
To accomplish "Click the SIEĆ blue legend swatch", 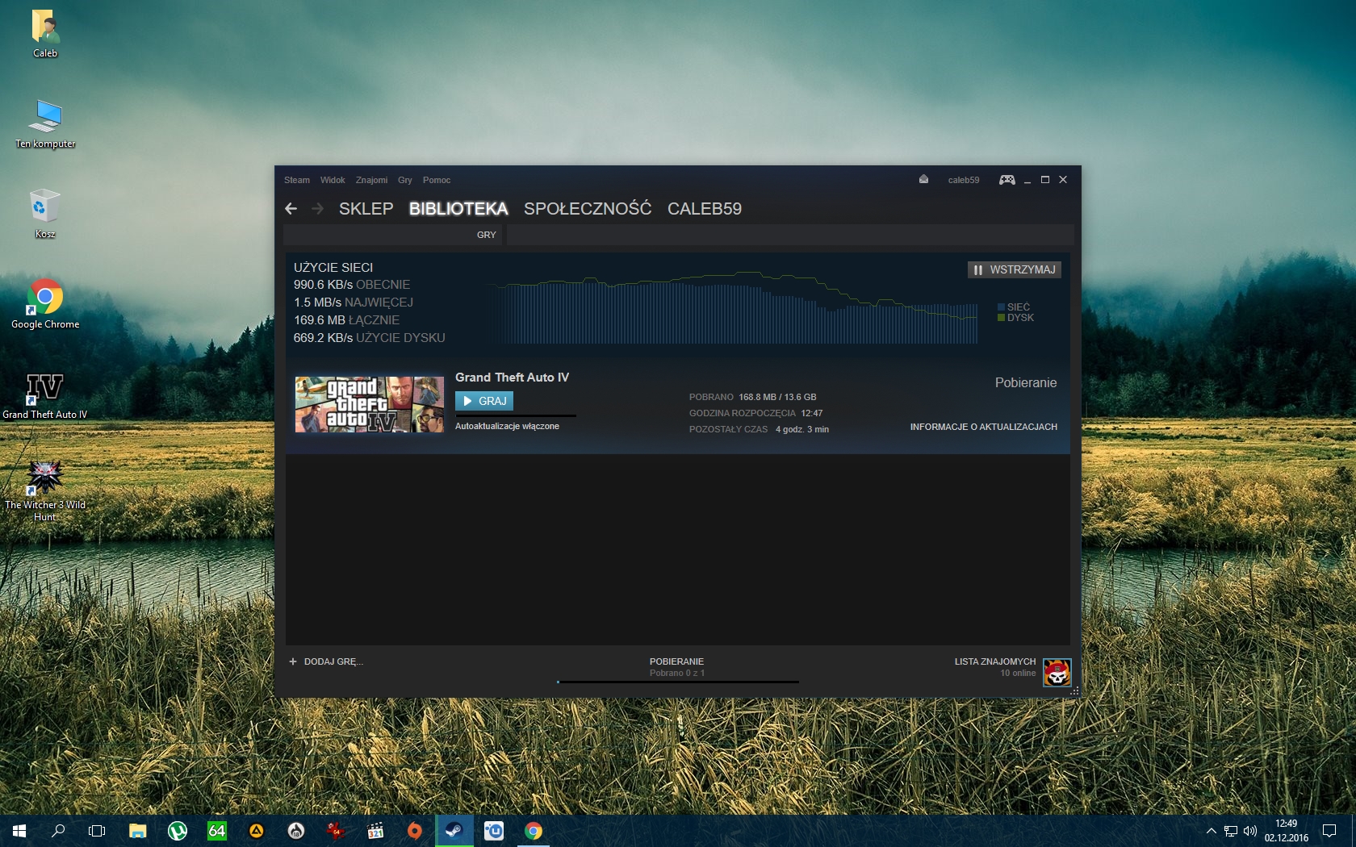I will point(1001,307).
